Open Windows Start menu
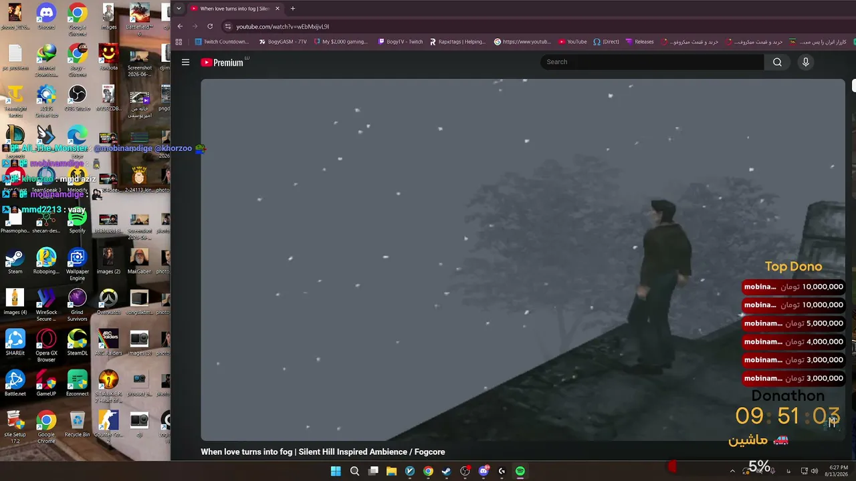This screenshot has height=481, width=856. coord(336,471)
